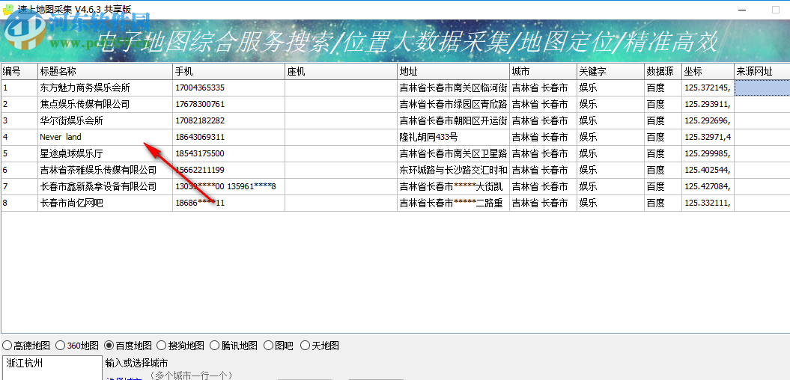The image size is (790, 380).
Task: Click the 数据源 column header
Action: [x=663, y=72]
